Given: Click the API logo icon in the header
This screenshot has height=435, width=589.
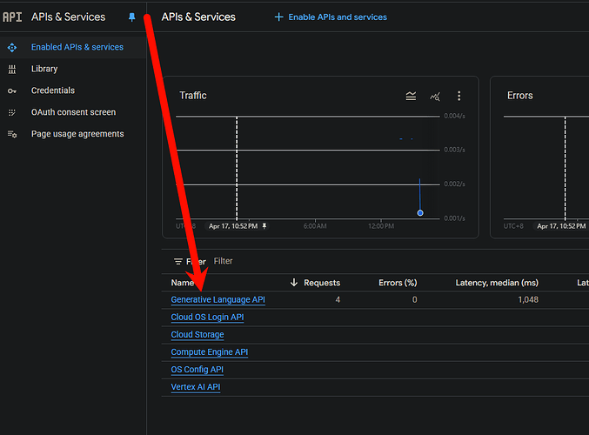Looking at the screenshot, I should coord(12,17).
